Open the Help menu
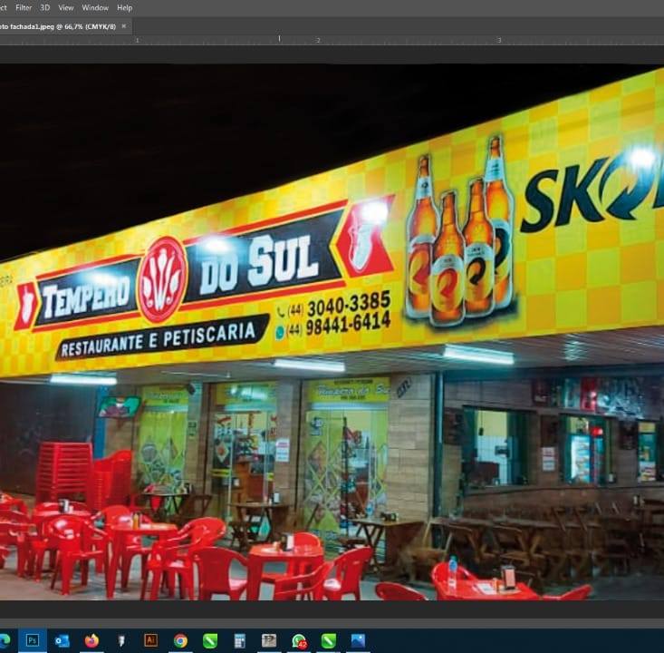Viewport: 664px width, 653px height. pos(124,7)
